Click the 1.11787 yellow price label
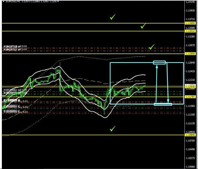198x169 pixels. coord(190,97)
